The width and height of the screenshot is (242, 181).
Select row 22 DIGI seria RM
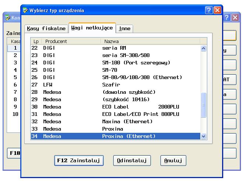coord(115,48)
